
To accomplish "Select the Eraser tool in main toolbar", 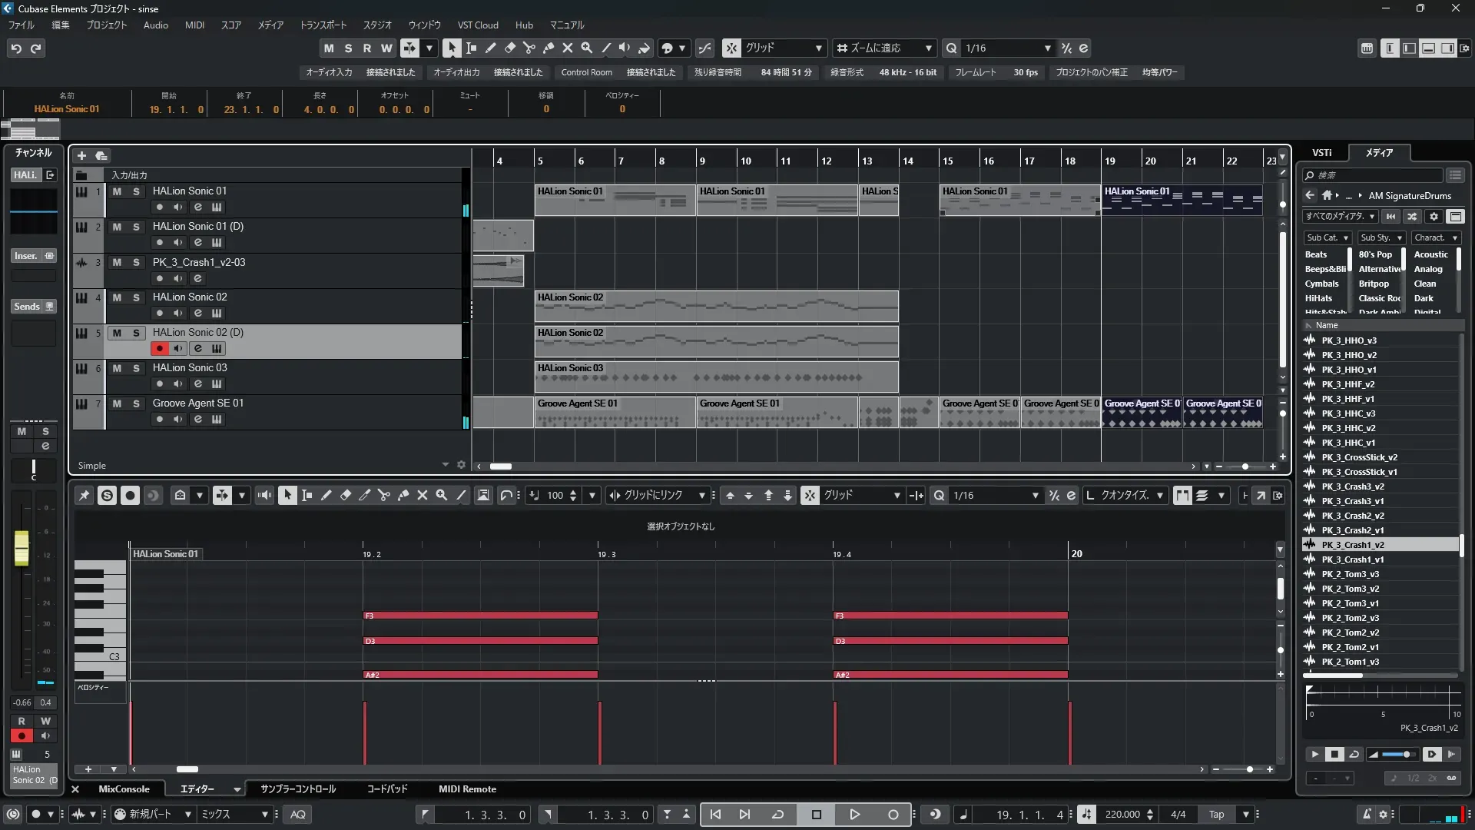I will [x=510, y=48].
